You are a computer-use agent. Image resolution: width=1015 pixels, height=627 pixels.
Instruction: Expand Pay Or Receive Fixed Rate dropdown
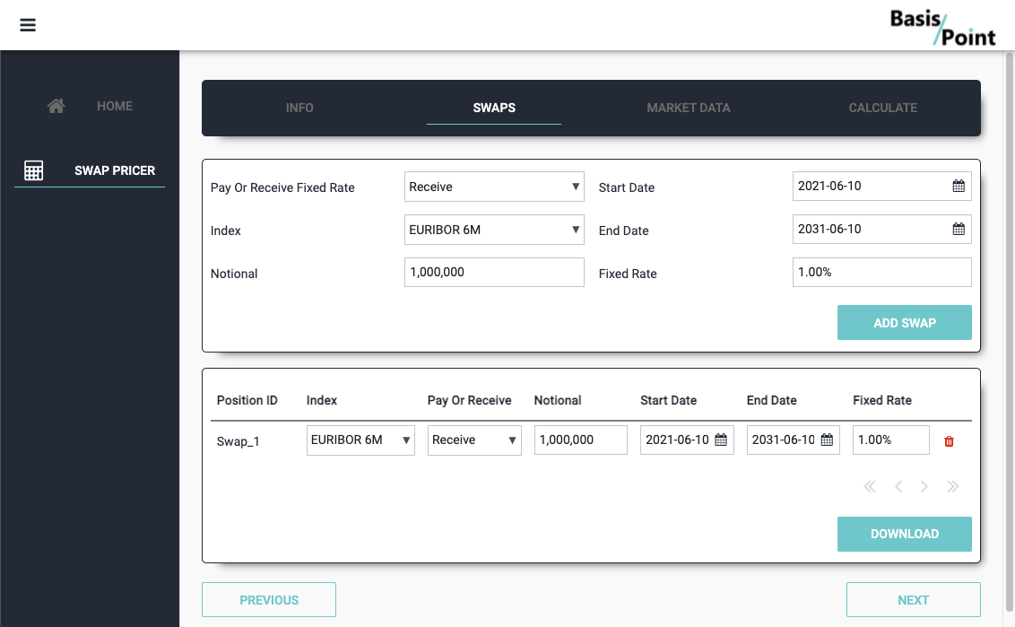[x=494, y=187]
